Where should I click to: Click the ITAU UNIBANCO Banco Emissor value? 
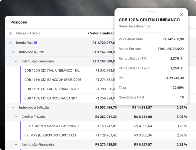point(171,49)
